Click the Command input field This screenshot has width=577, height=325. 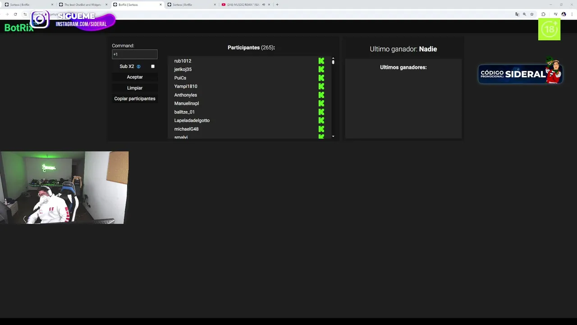coord(135,54)
